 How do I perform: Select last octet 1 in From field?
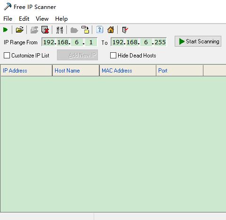coord(91,42)
